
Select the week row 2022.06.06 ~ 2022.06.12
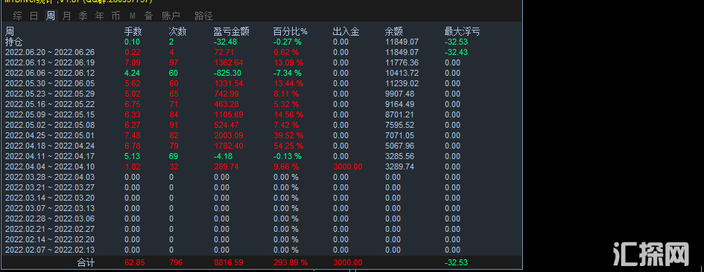point(50,73)
